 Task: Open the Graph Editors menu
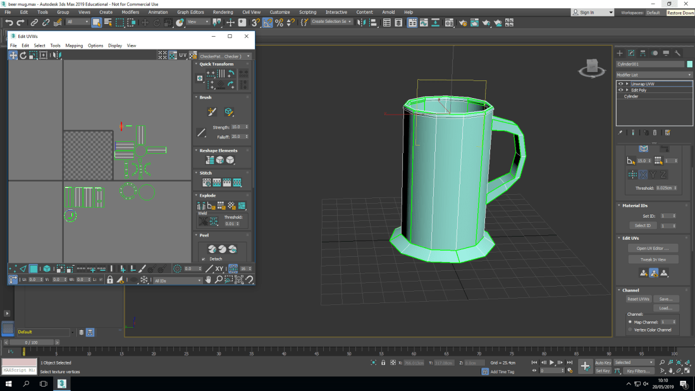coord(190,12)
